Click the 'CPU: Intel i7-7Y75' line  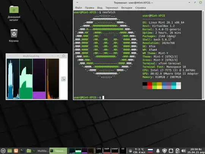click(x=169, y=70)
